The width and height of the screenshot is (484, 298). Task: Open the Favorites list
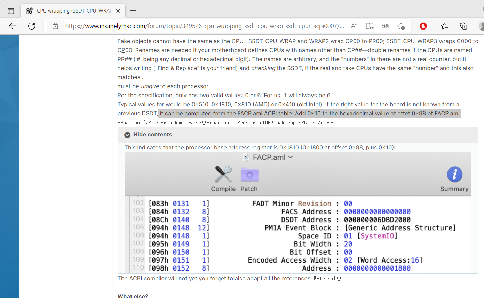pos(444,26)
